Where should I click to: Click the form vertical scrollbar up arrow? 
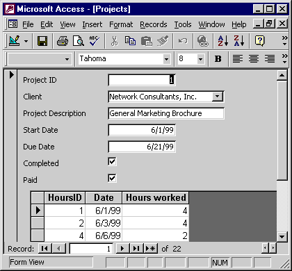click(x=282, y=75)
